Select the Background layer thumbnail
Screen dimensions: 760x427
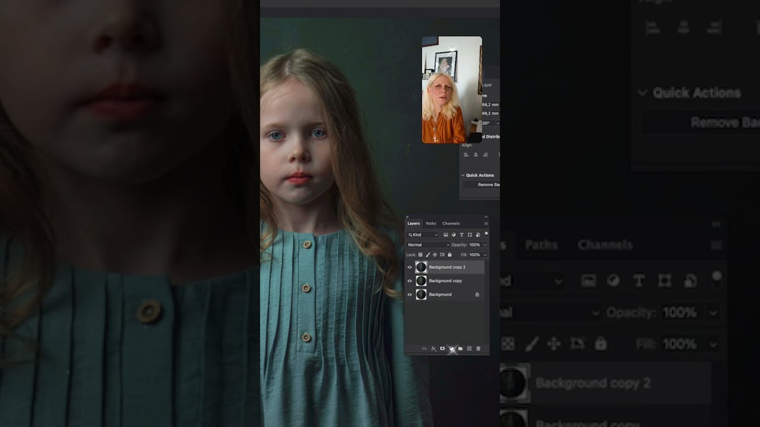(x=421, y=295)
